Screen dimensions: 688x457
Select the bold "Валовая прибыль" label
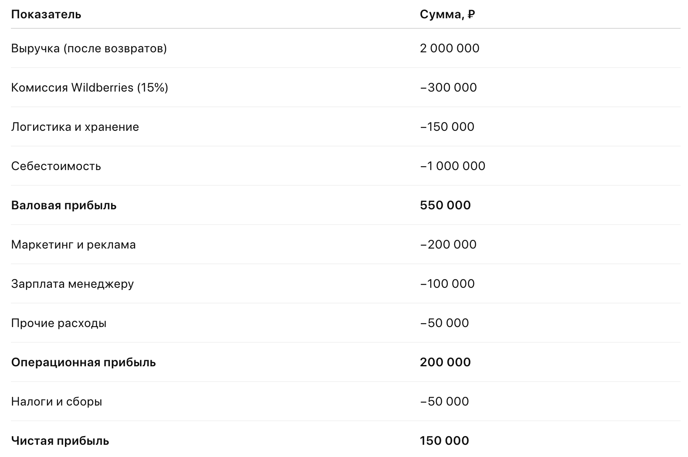point(64,205)
